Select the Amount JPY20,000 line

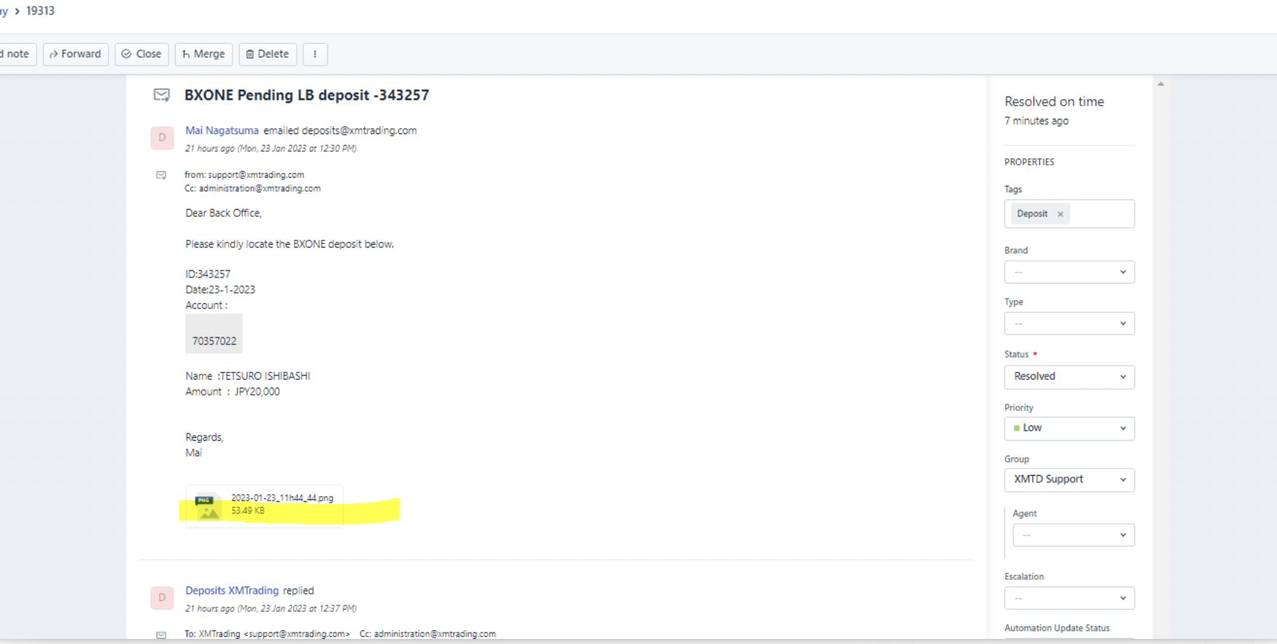233,392
